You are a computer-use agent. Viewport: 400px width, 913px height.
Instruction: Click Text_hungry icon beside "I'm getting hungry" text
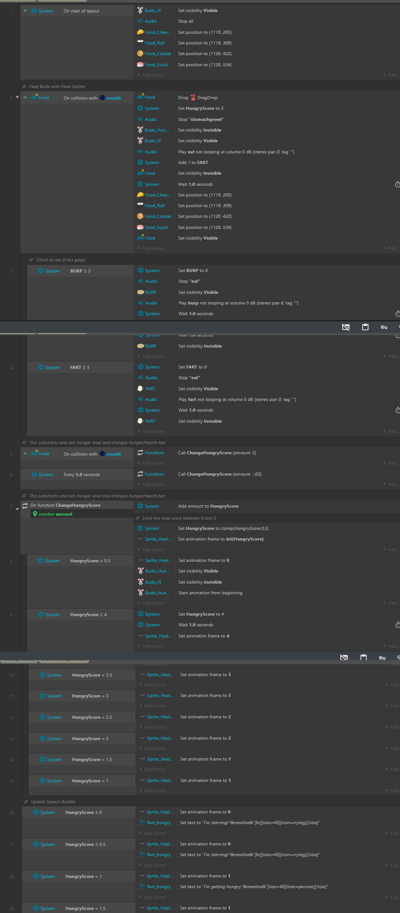142,886
